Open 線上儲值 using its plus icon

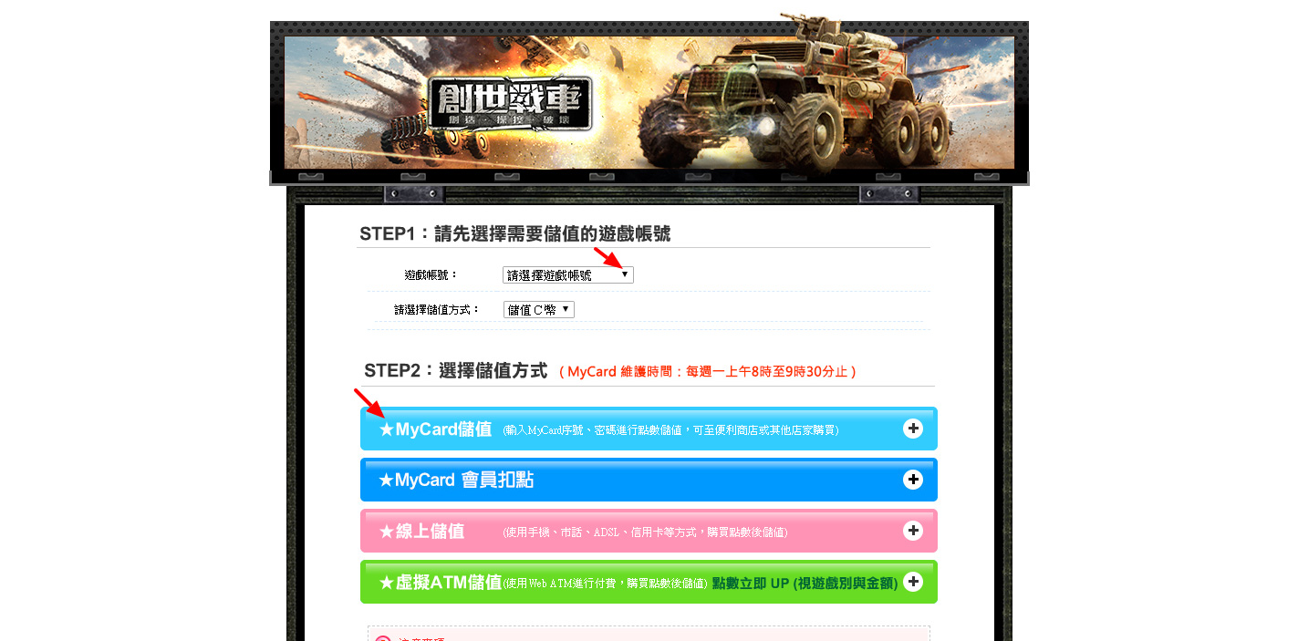coord(912,531)
